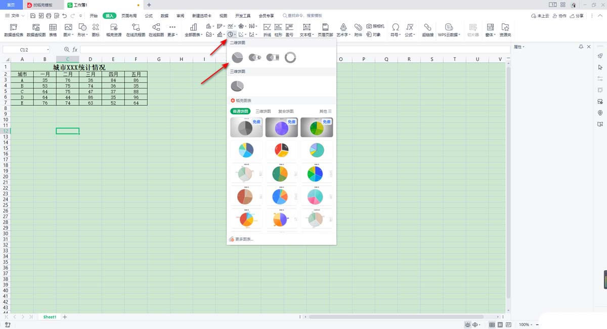Choose the bar of pie chart type

273,57
